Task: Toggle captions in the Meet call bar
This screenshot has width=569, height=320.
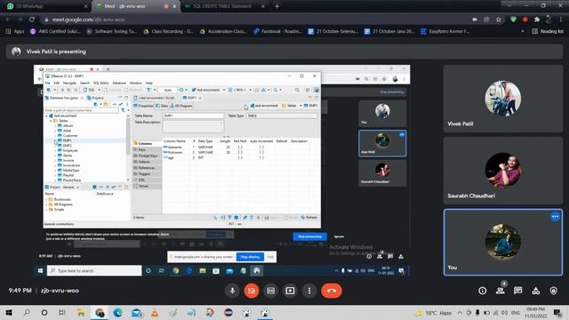Action: tap(270, 291)
